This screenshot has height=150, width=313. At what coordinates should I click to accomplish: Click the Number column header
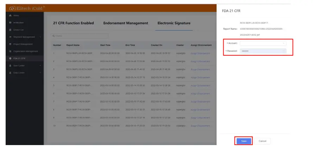tap(57, 45)
